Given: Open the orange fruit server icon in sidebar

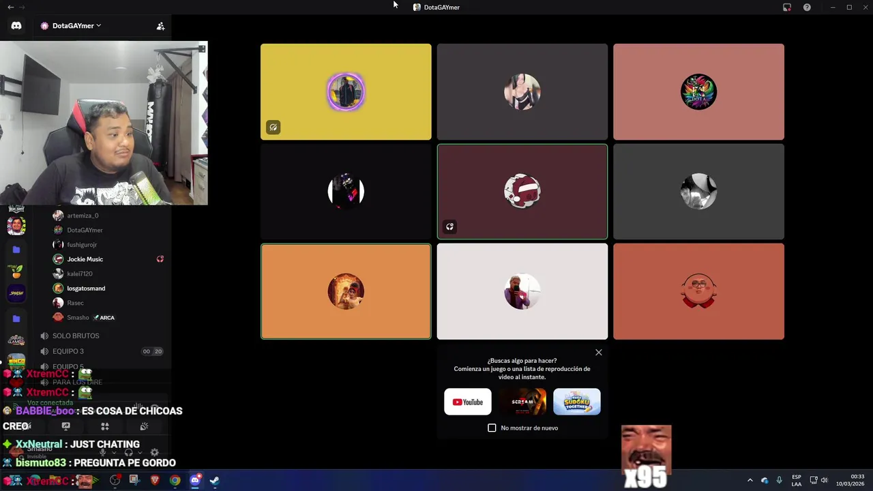Looking at the screenshot, I should 16,271.
